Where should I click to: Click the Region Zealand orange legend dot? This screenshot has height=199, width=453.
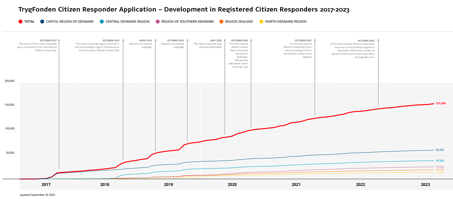click(221, 22)
